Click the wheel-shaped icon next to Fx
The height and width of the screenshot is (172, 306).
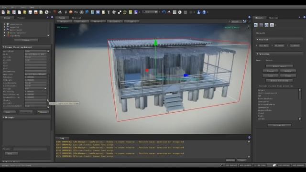(82, 12)
